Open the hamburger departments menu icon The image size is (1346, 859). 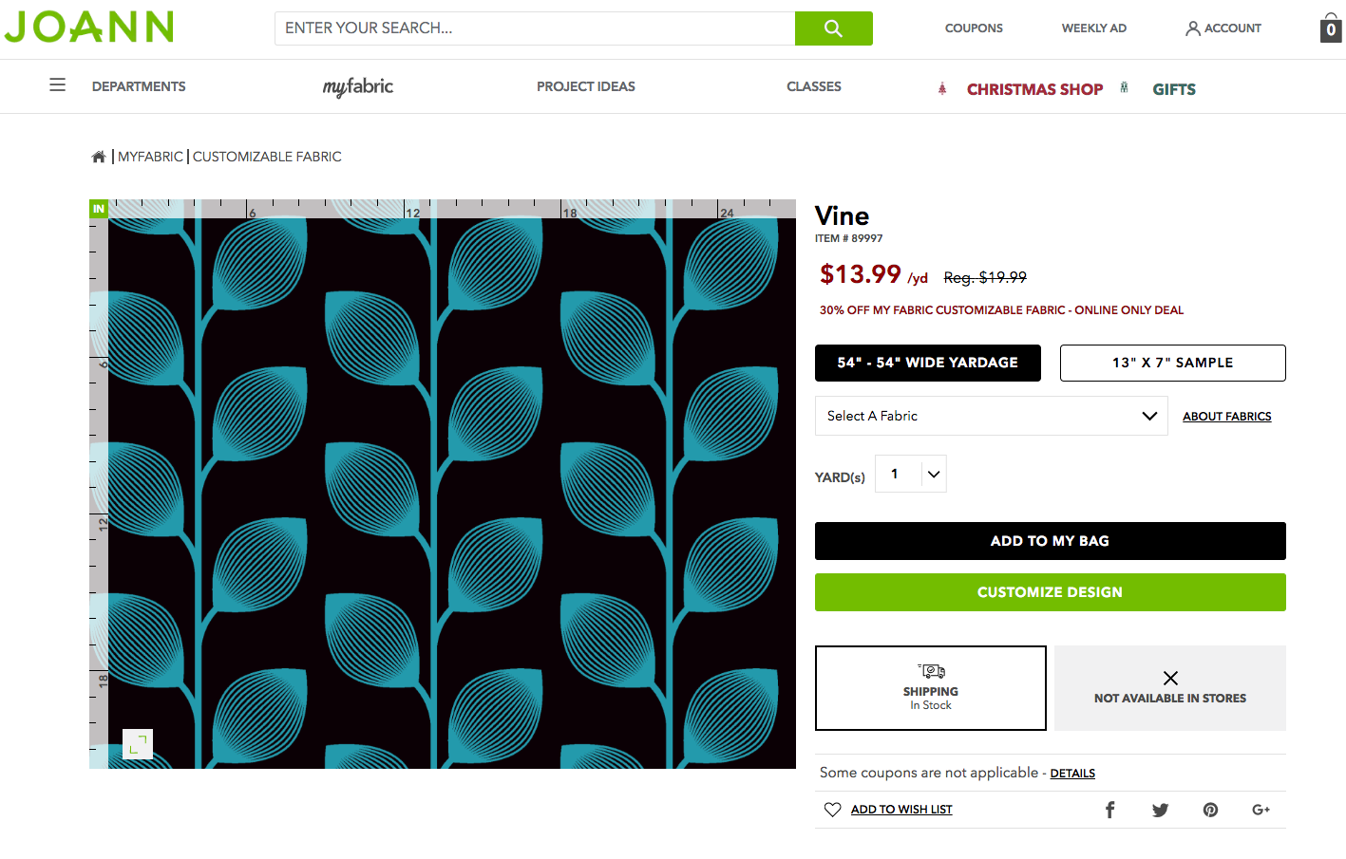coord(58,85)
